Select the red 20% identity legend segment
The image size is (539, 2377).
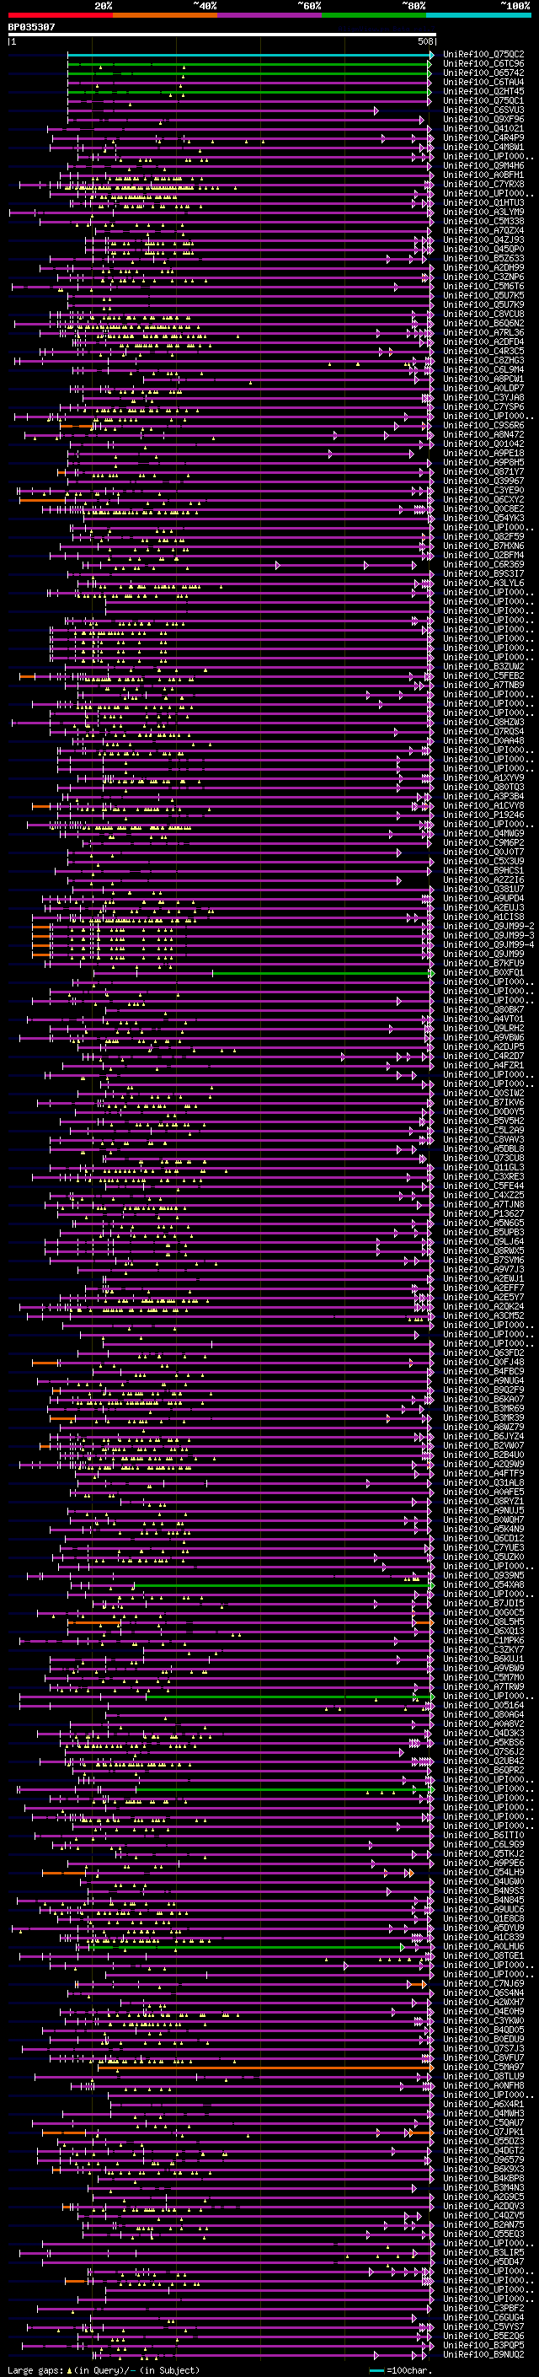(x=61, y=15)
